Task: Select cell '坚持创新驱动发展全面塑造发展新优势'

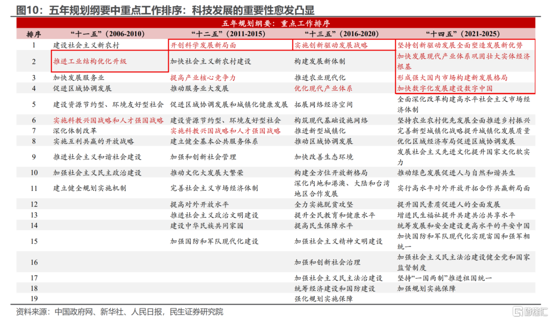Action: [460, 45]
